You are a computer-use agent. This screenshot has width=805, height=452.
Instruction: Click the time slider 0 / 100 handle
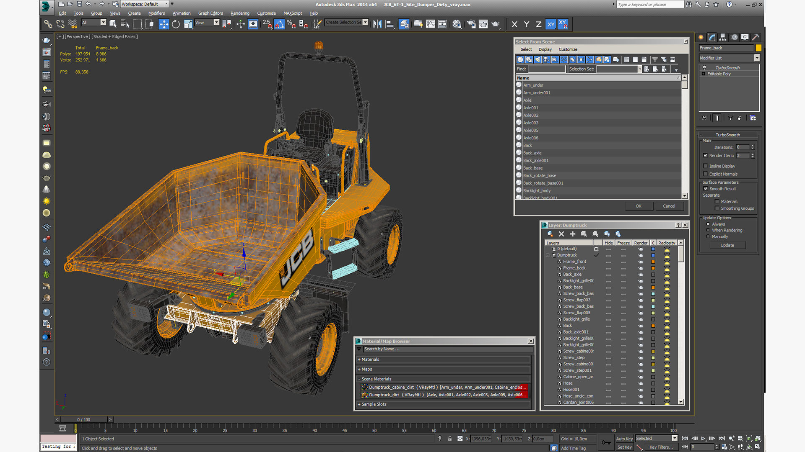tap(84, 419)
